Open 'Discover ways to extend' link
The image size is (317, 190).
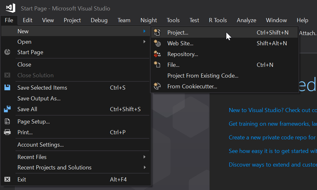pos(273,165)
